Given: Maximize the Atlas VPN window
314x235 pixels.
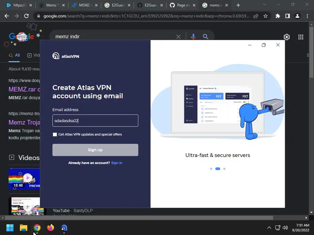Looking at the screenshot, I should tap(264, 45).
